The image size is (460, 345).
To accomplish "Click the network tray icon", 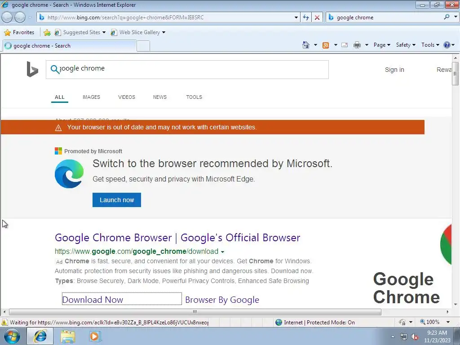I will [404, 337].
